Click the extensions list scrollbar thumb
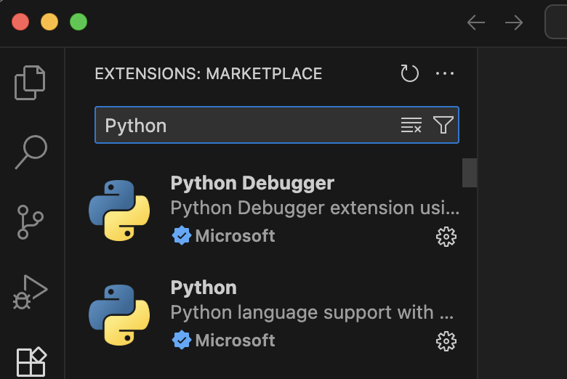 [470, 173]
